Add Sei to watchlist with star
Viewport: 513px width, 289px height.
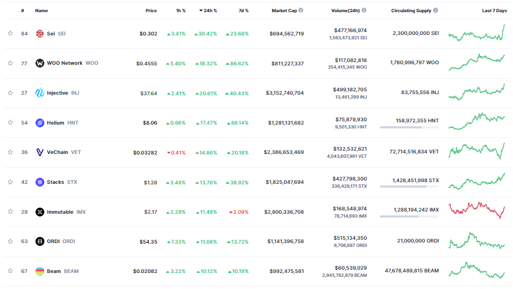click(10, 33)
